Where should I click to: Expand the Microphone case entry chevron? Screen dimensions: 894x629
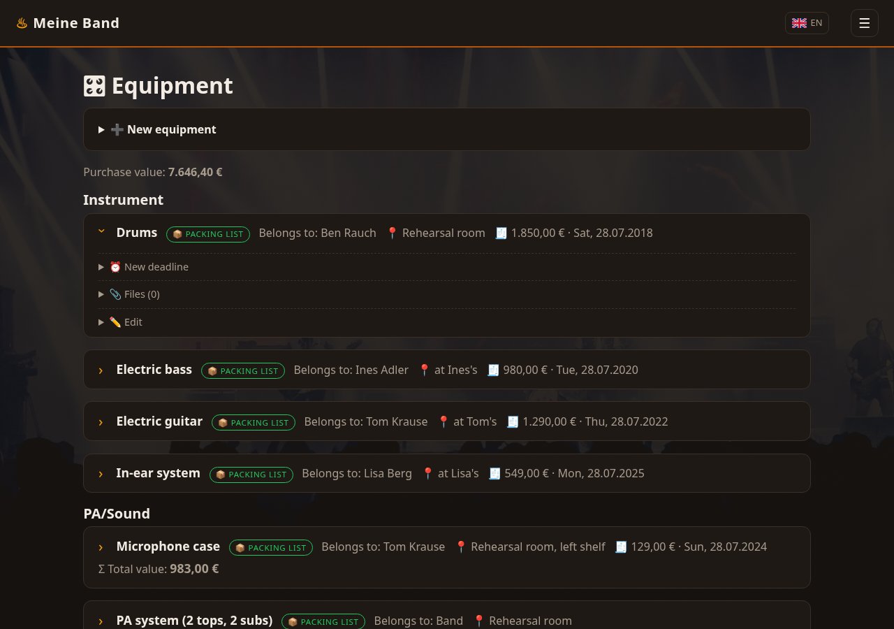(101, 547)
